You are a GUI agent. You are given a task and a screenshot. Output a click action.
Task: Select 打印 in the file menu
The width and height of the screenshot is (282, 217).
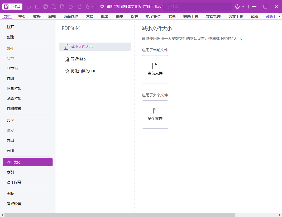tap(10, 79)
